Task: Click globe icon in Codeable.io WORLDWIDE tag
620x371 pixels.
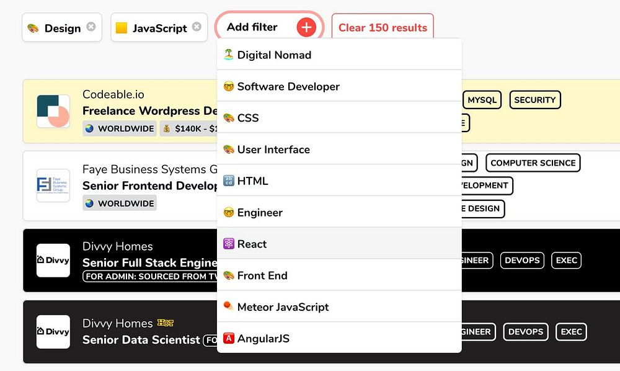Action: point(90,128)
